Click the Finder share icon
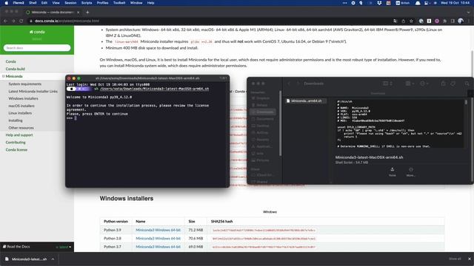 click(443, 83)
